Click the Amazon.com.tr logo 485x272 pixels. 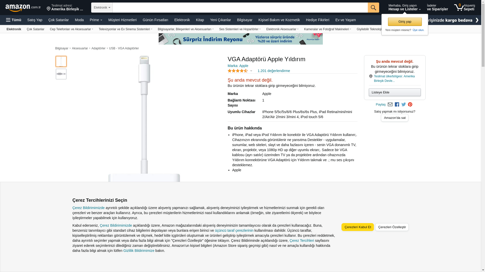coord(23,8)
